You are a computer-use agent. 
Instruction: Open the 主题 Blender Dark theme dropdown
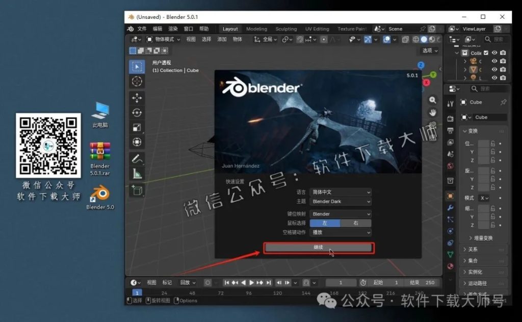click(x=341, y=201)
